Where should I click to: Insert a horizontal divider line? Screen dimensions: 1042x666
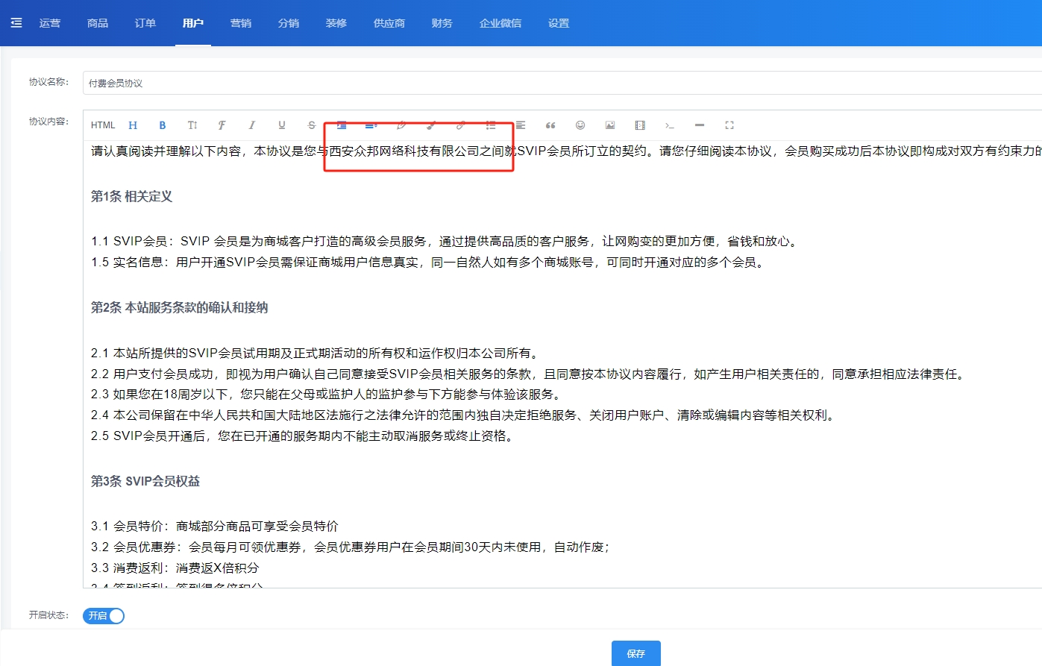(700, 125)
